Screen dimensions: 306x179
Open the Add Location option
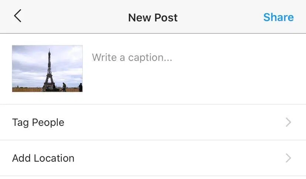[x=153, y=158]
